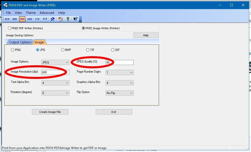Screen dimensions: 251x152
Task: Open the Advanced menu
Action: (47, 13)
